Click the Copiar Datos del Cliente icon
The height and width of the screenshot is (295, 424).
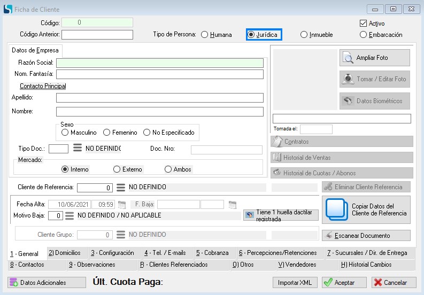(336, 209)
